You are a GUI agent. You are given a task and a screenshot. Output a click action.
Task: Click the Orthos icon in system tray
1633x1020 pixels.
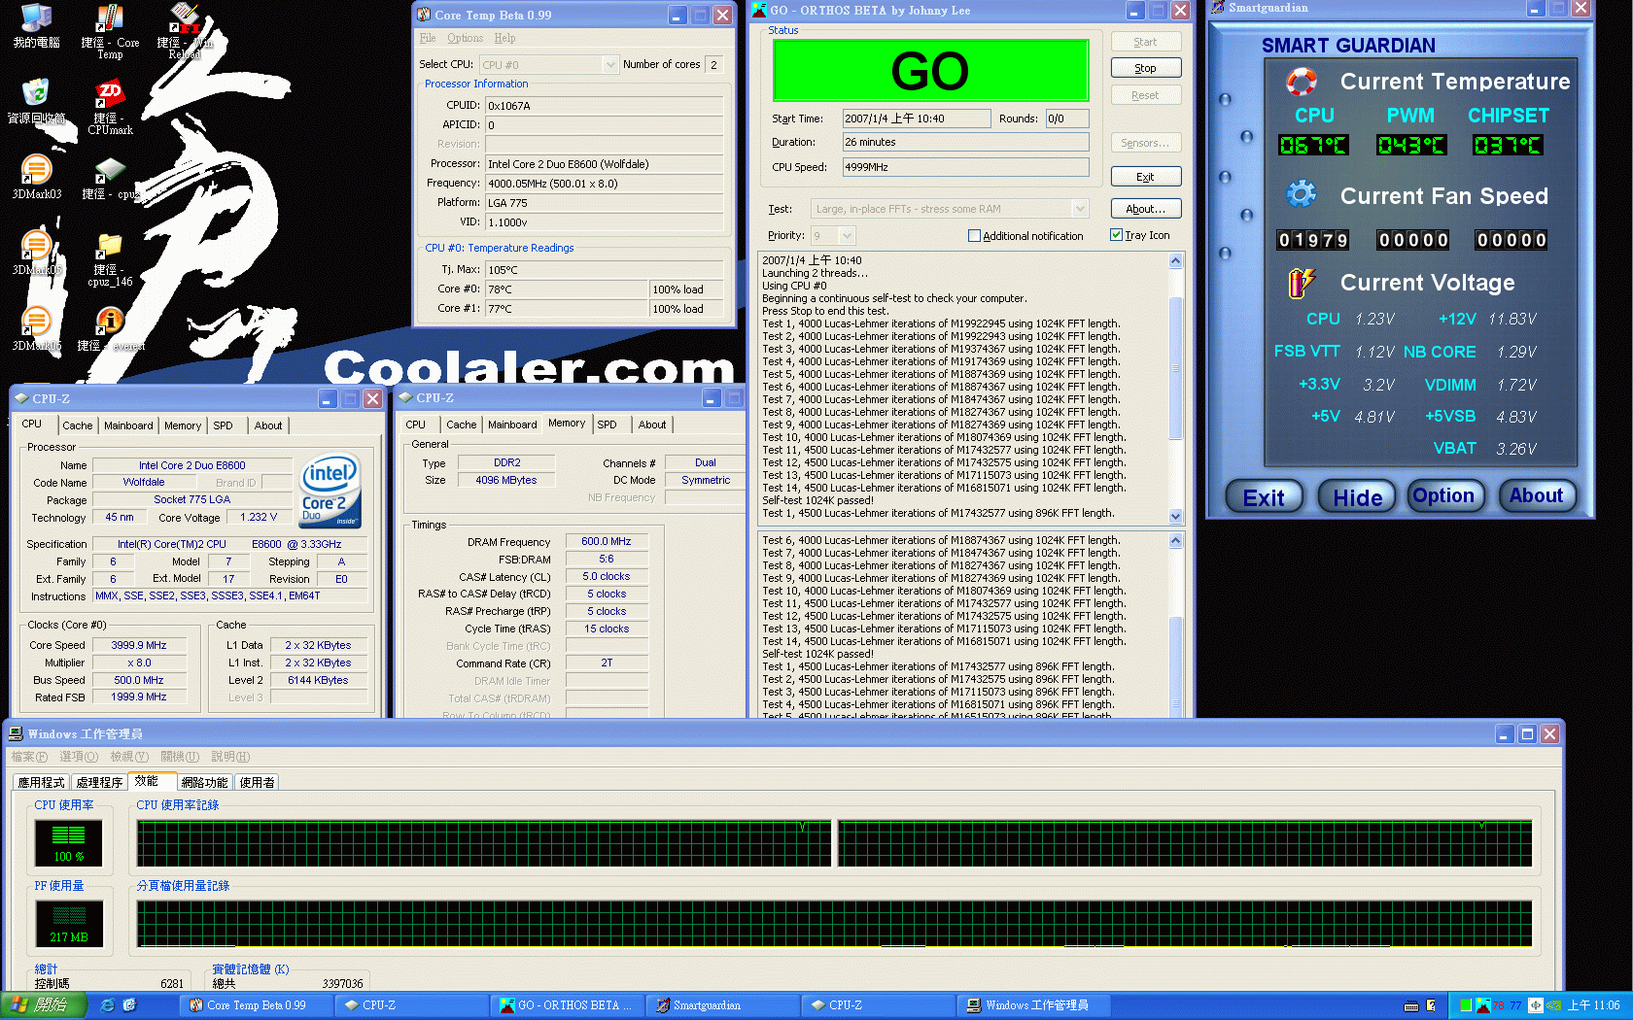(1482, 1005)
